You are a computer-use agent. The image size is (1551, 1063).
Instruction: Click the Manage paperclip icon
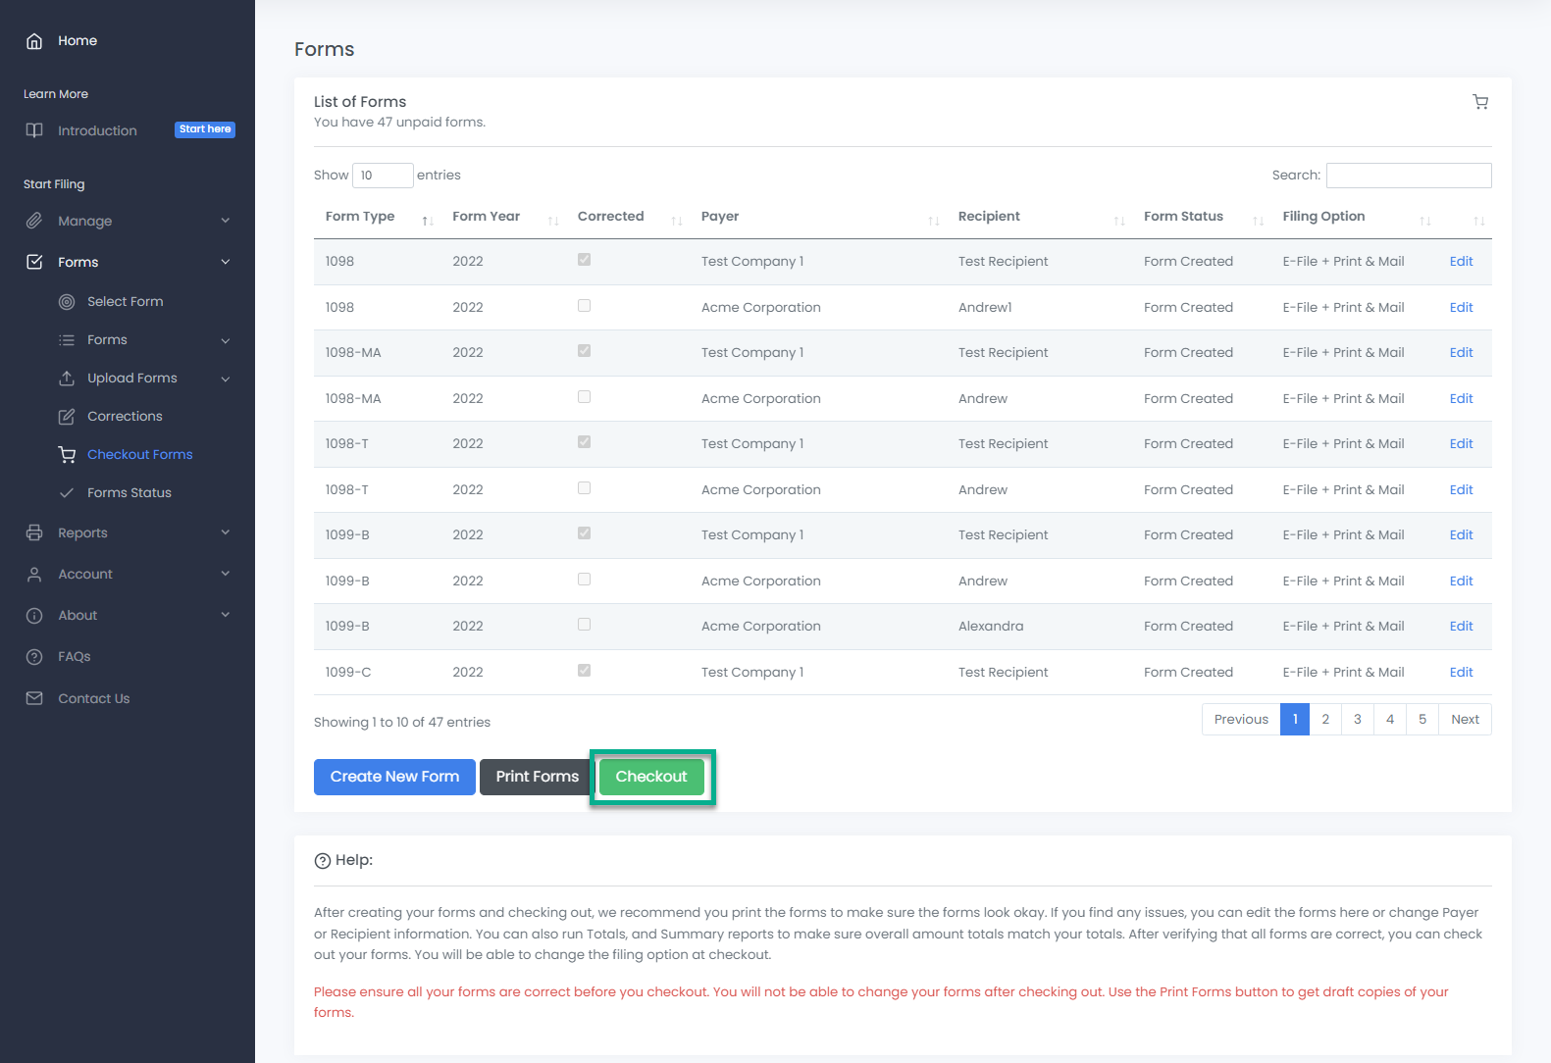click(34, 221)
